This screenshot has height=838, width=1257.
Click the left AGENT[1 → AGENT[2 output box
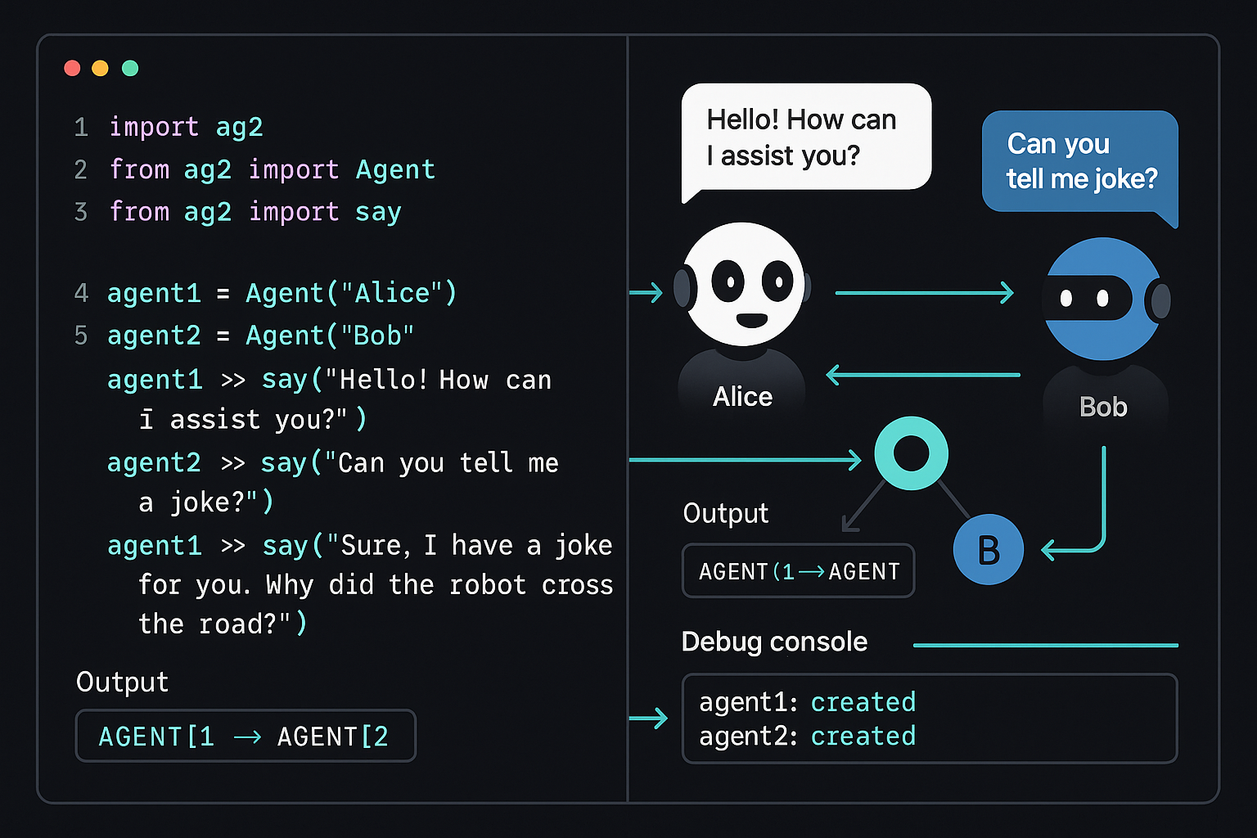point(246,736)
